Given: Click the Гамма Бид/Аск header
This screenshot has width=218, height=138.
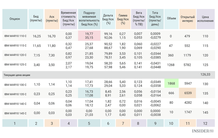Looking at the screenshot, I should click(x=123, y=19).
